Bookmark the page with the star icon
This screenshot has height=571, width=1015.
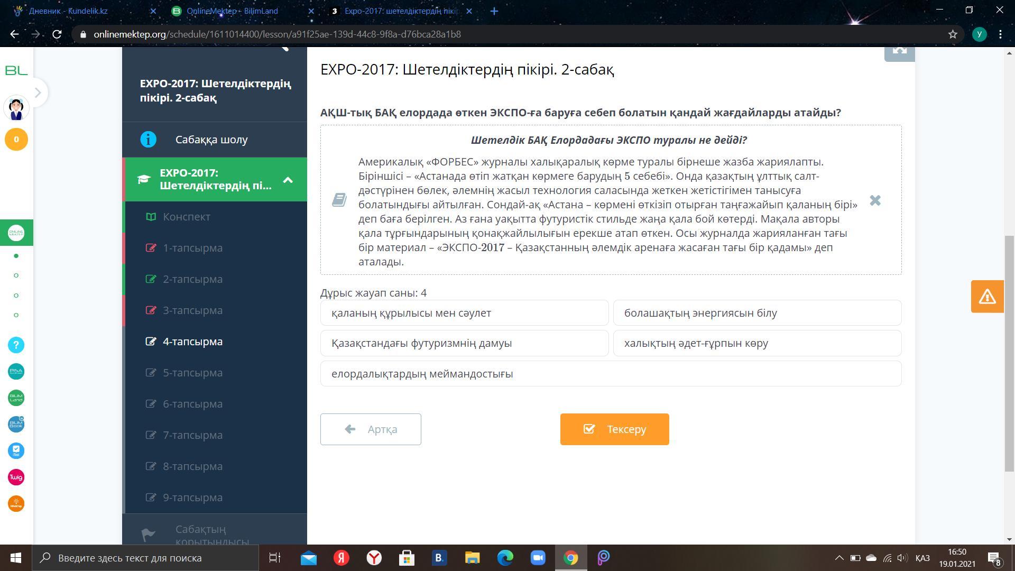953,34
